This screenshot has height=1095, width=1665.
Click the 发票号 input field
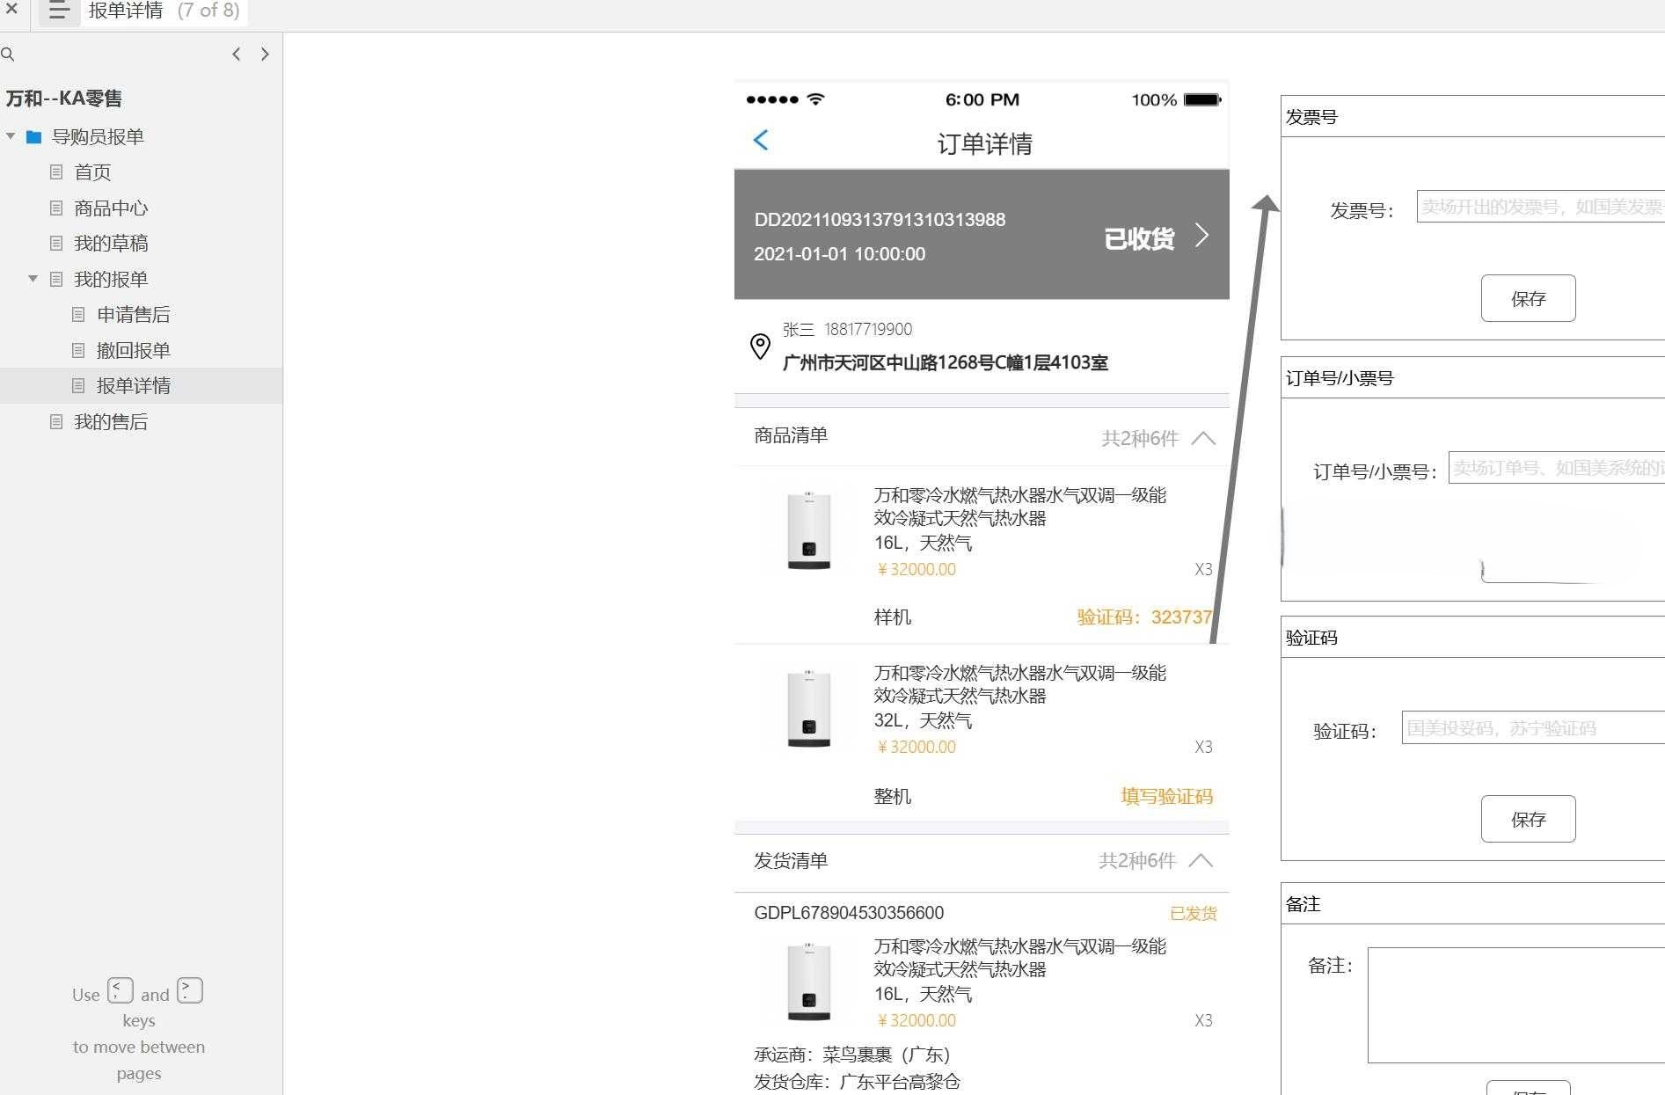pyautogui.click(x=1539, y=208)
